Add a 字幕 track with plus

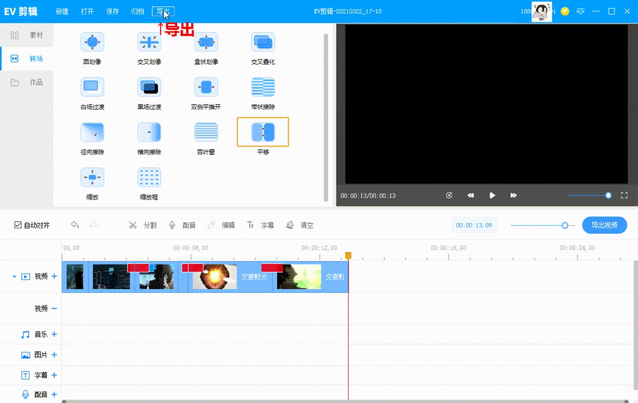(x=54, y=375)
